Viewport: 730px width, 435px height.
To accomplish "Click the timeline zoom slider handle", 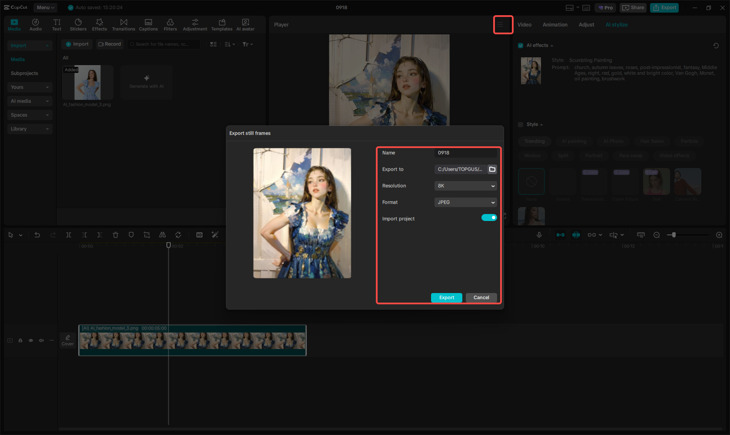I will tap(674, 235).
